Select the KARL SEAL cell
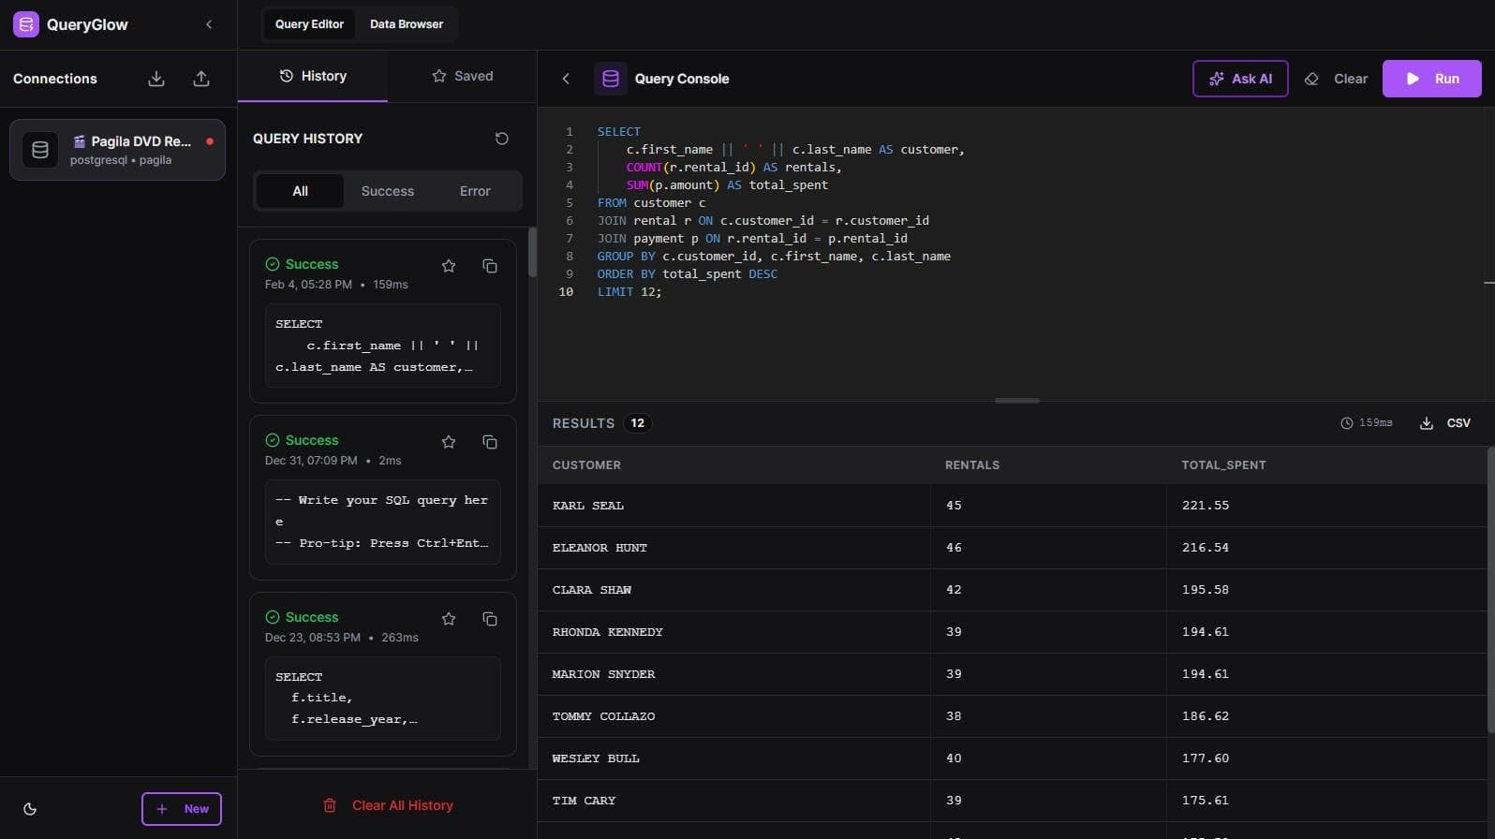This screenshot has height=839, width=1495. [733, 506]
